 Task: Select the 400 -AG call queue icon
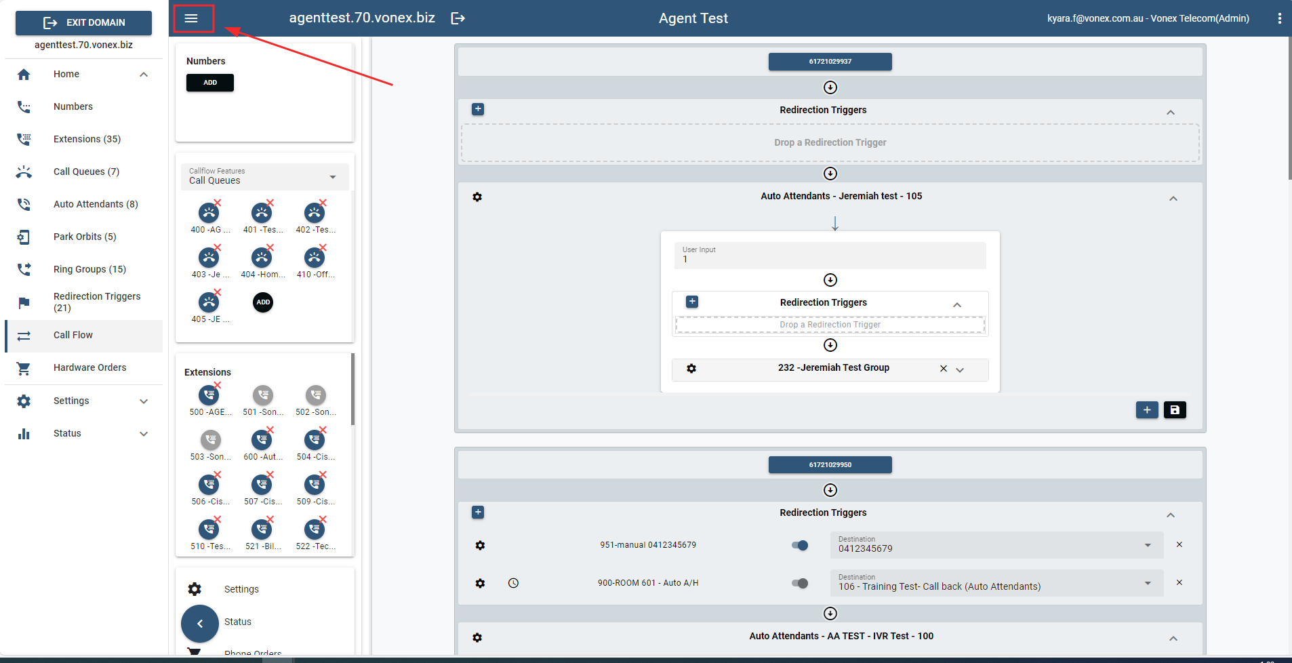coord(209,214)
